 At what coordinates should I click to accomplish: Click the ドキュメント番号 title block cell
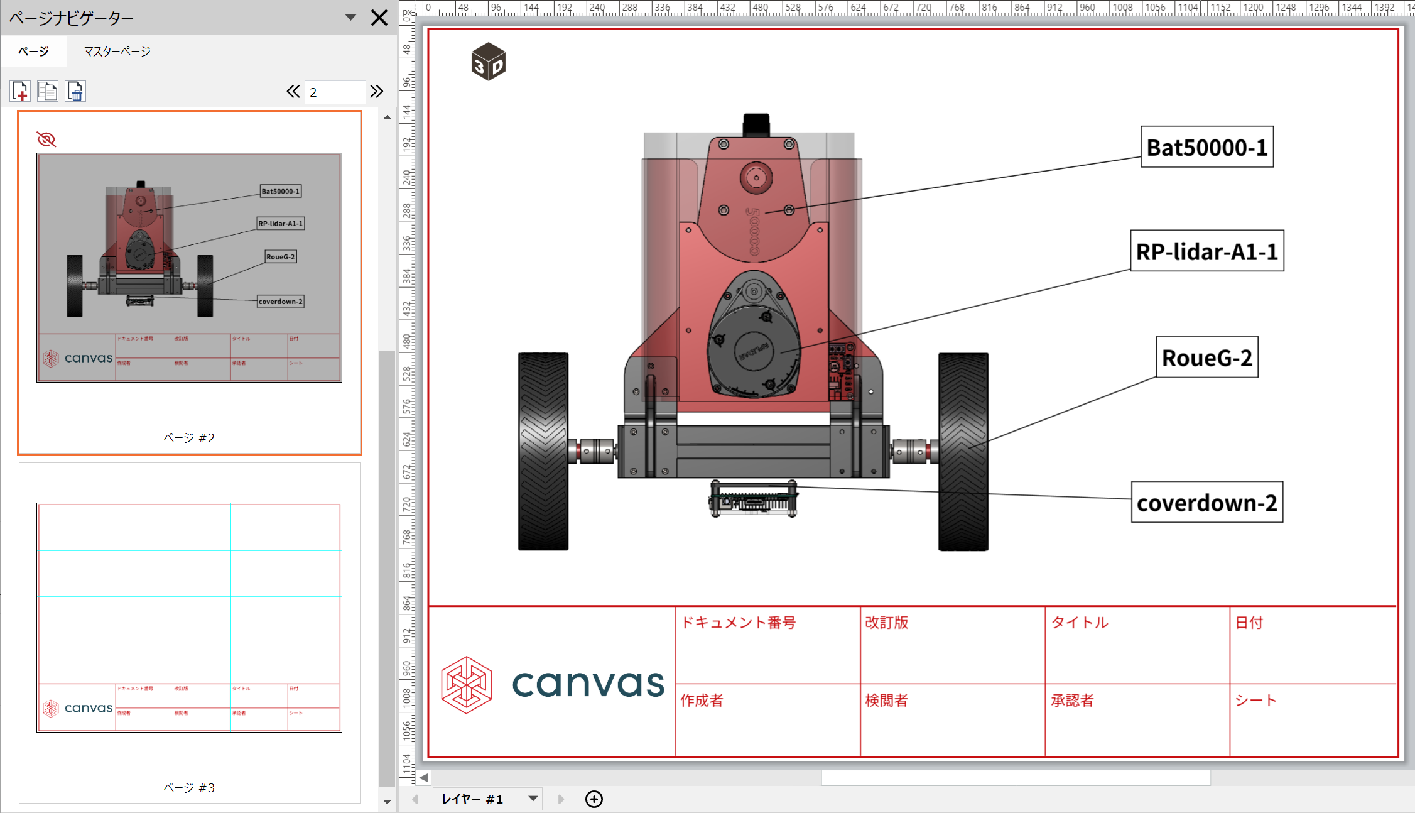tap(768, 645)
